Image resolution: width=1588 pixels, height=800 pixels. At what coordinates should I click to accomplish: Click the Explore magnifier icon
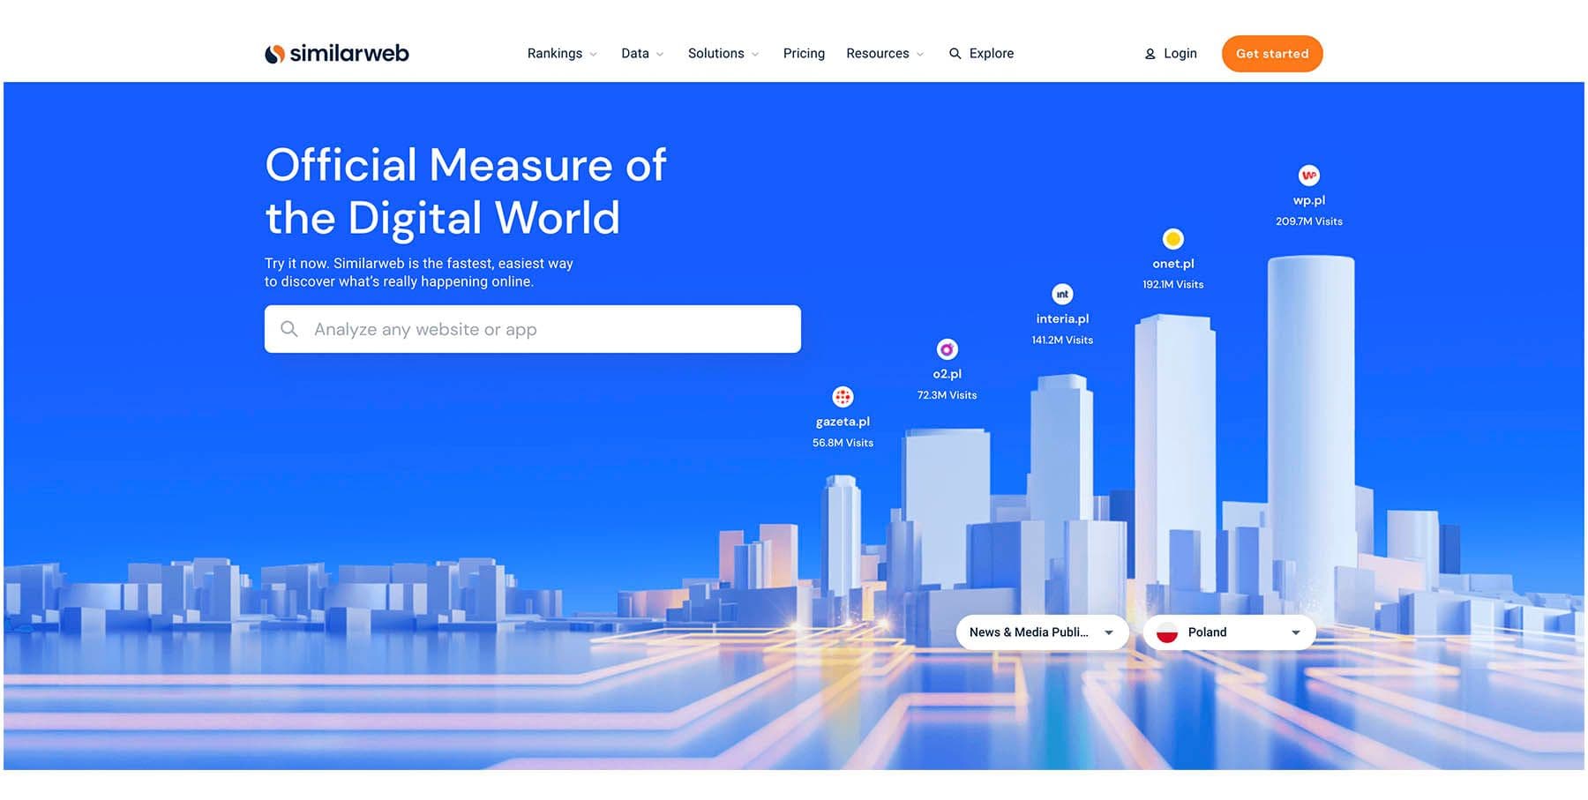[955, 54]
